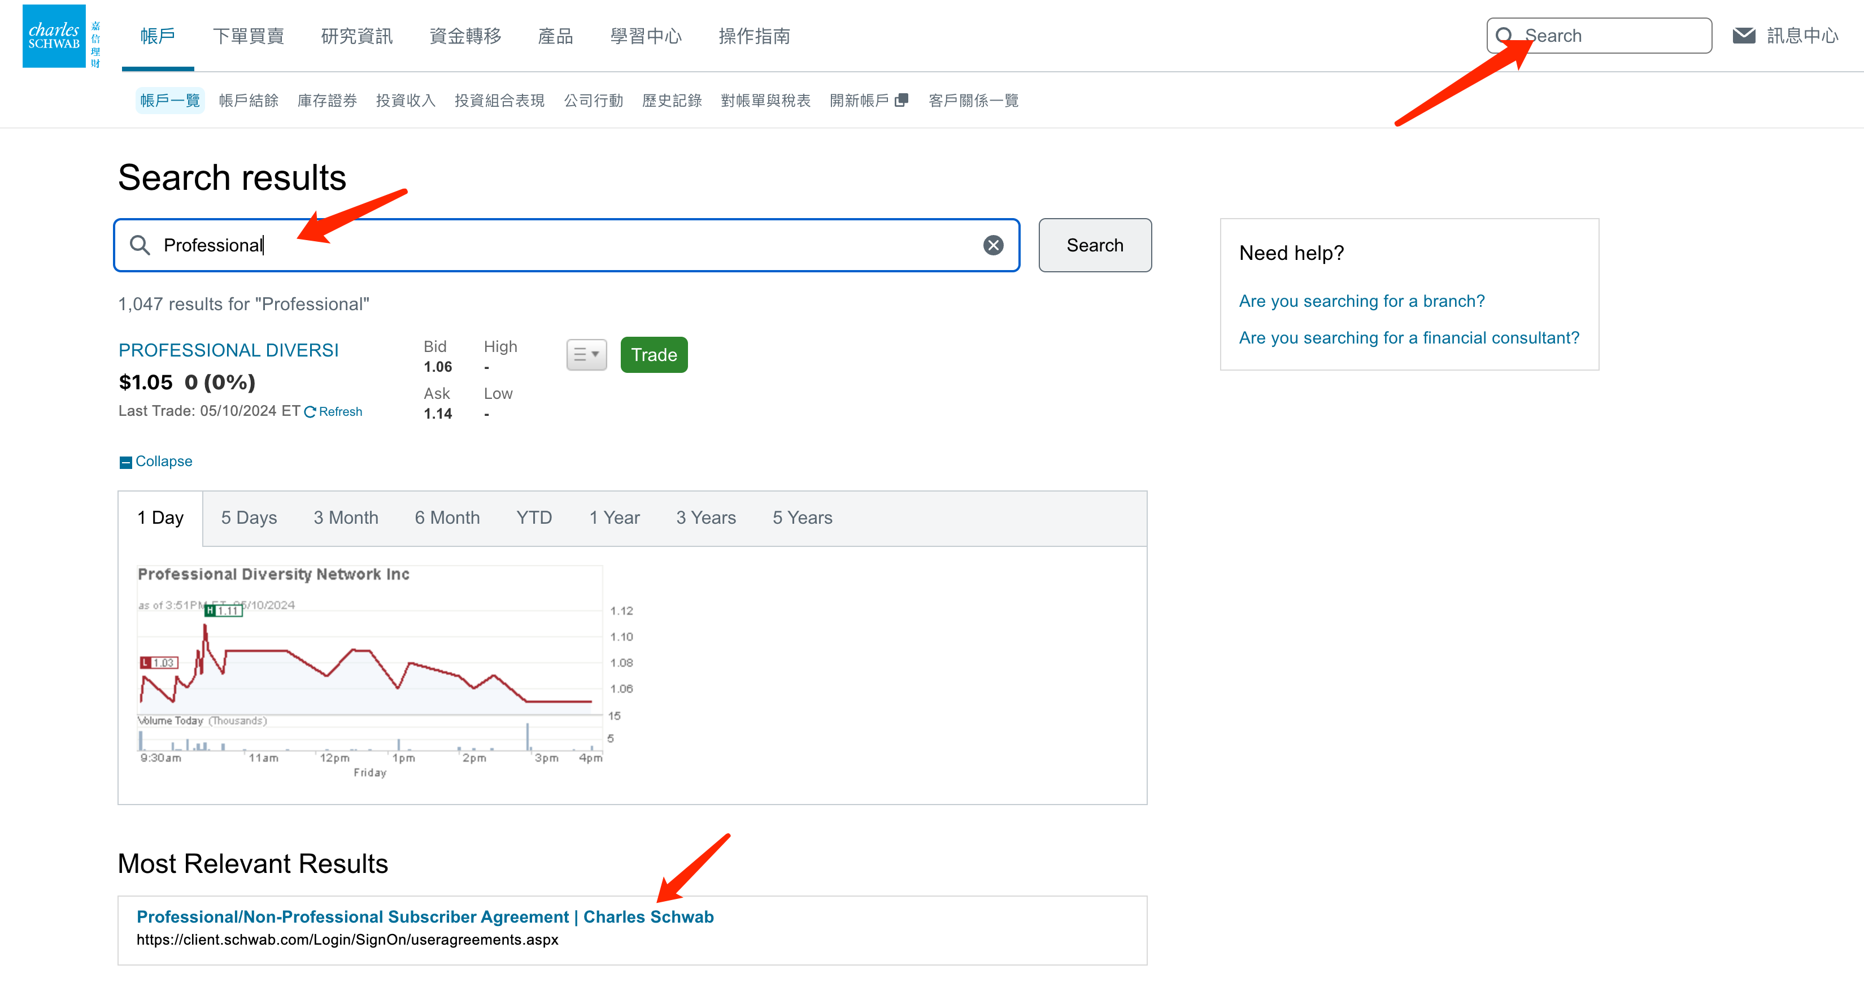Open the 帳戶 main menu

[158, 36]
